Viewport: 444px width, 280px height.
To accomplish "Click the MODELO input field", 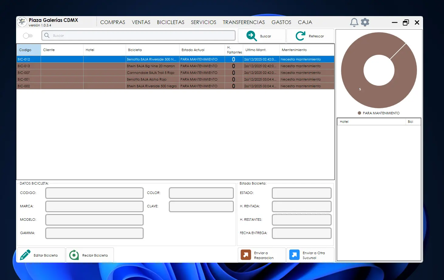I will [x=94, y=220].
